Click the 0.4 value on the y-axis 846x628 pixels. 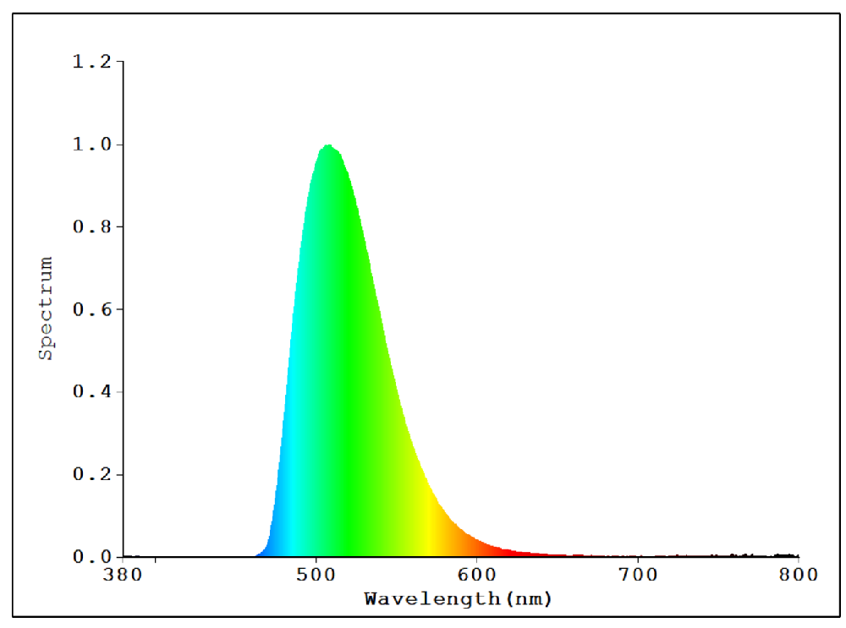tap(91, 393)
